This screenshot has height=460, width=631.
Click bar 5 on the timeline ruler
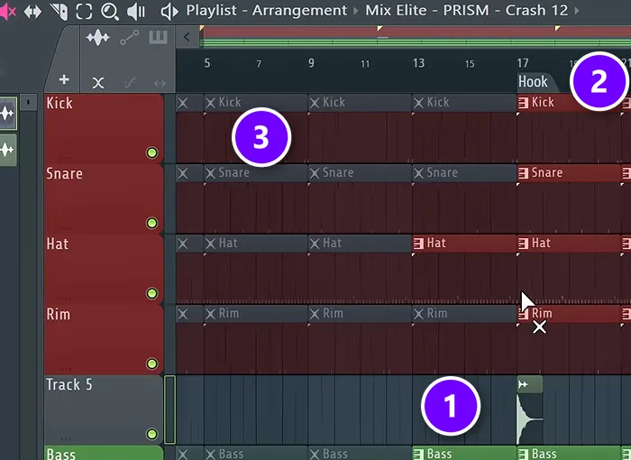pos(206,63)
